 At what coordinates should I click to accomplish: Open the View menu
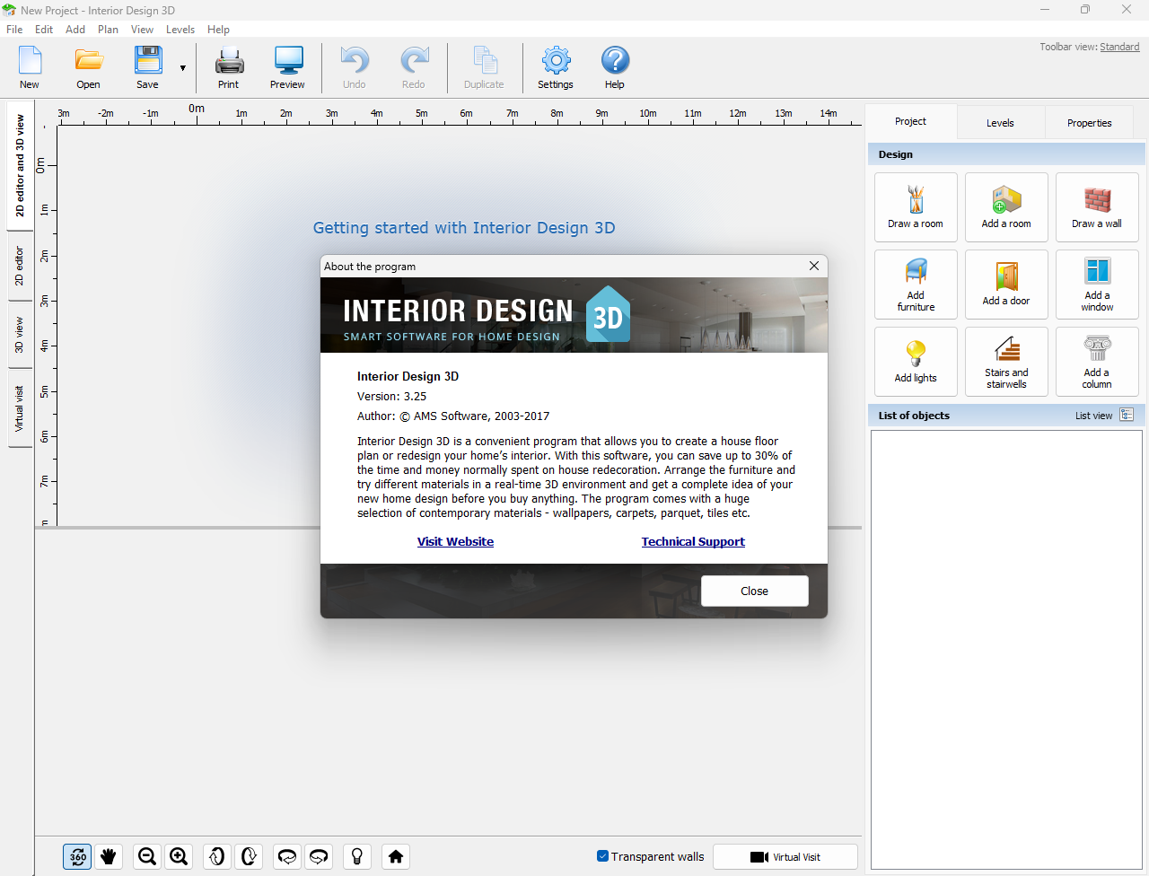[142, 30]
